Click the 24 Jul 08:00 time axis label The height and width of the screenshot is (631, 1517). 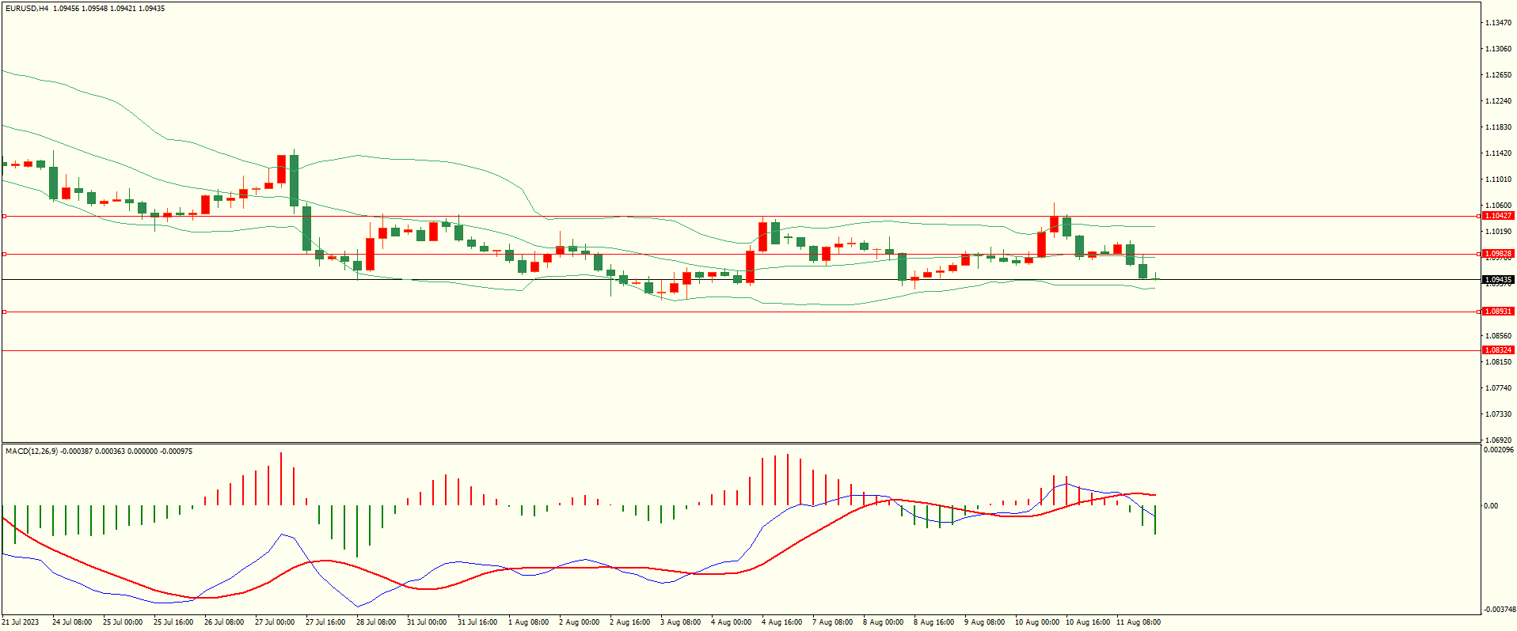[72, 622]
